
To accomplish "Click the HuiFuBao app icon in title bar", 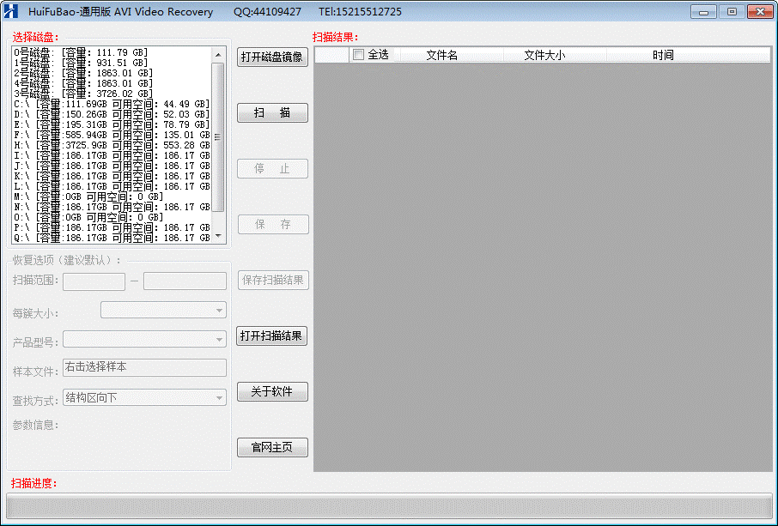I will pos(11,11).
